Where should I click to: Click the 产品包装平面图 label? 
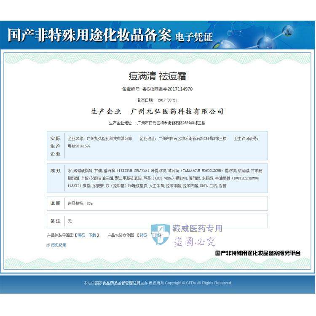click(x=60, y=235)
